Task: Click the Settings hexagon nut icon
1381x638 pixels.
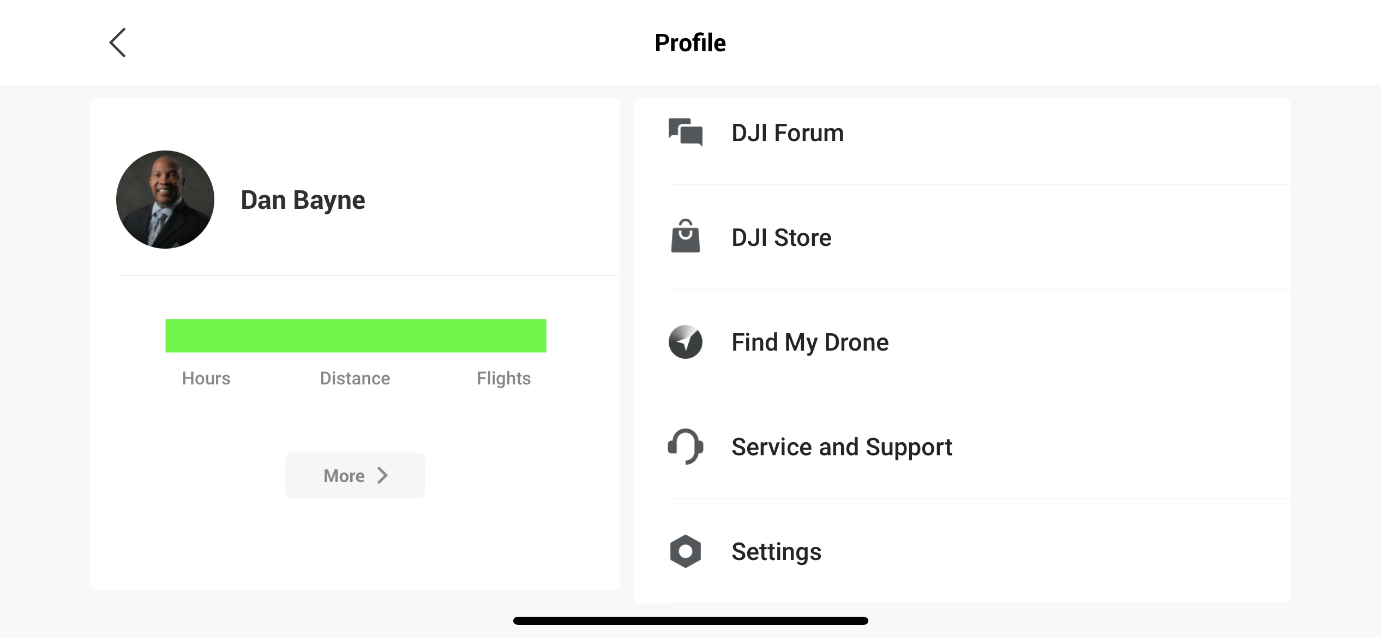Action: coord(685,551)
